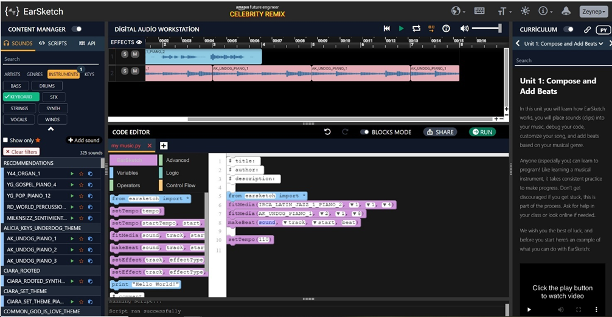The image size is (612, 317).
Task: Click the DAW volume speaker icon
Action: tap(464, 29)
